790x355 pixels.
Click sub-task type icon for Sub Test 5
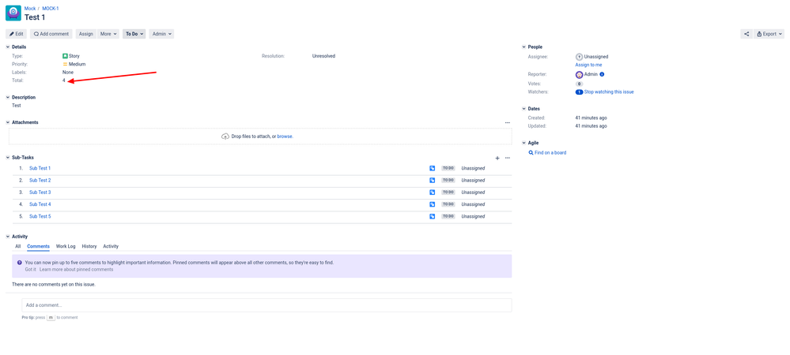pyautogui.click(x=433, y=217)
